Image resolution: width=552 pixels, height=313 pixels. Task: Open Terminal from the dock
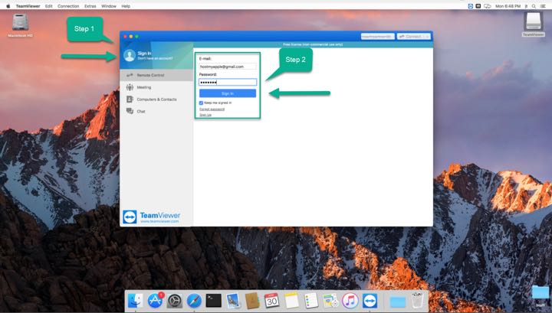coord(213,301)
